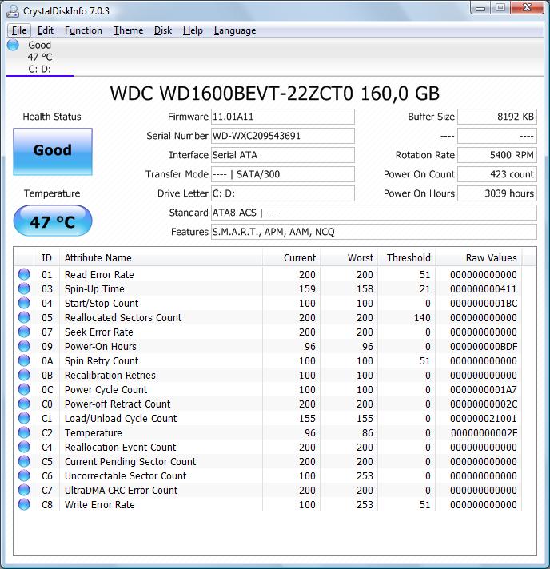Image resolution: width=550 pixels, height=569 pixels.
Task: Click status orb for Spin-Up Time row
Action: 24,288
